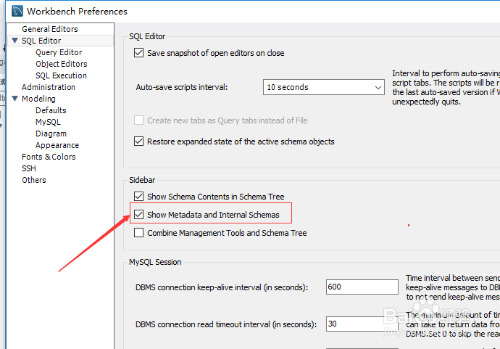This screenshot has width=500, height=349.
Task: Open Modeling Defaults page
Action: click(x=51, y=110)
